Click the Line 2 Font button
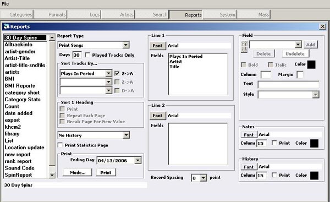330x202 pixels. pyautogui.click(x=158, y=116)
